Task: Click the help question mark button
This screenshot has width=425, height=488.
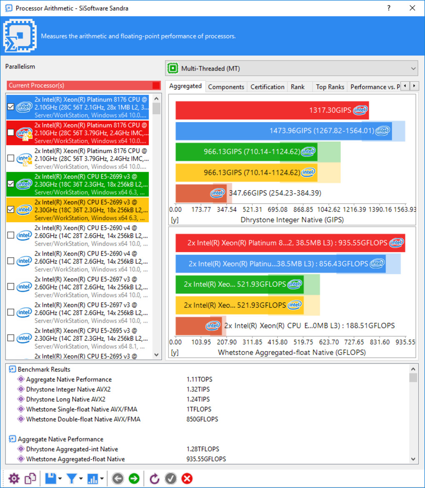Action: pyautogui.click(x=389, y=8)
